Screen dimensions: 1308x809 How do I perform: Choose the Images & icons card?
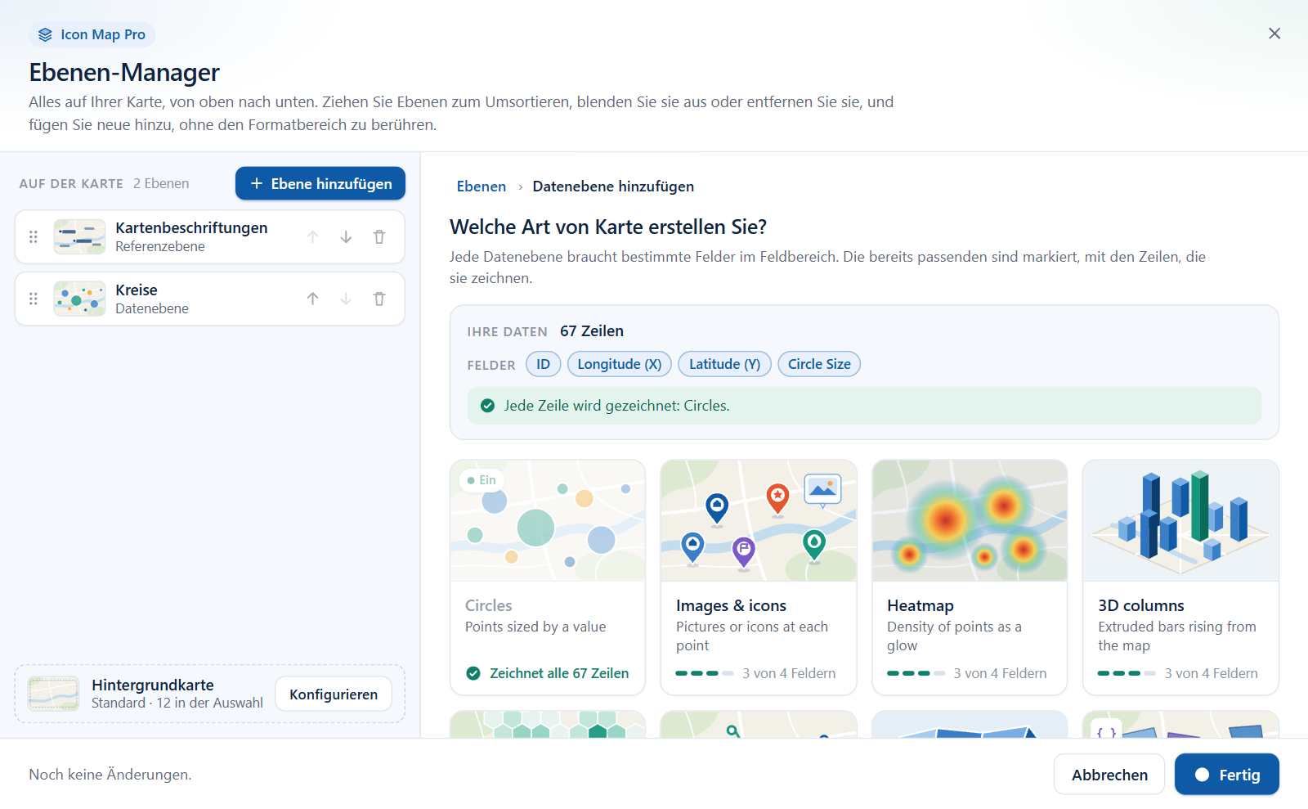tap(759, 578)
